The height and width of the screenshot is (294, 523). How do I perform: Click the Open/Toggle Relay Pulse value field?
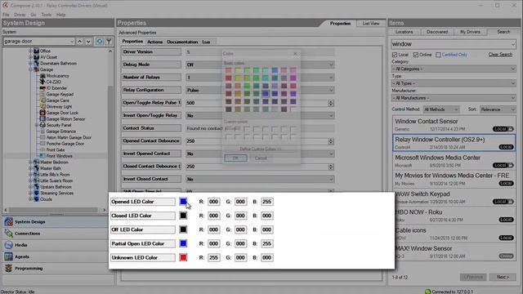point(260,103)
